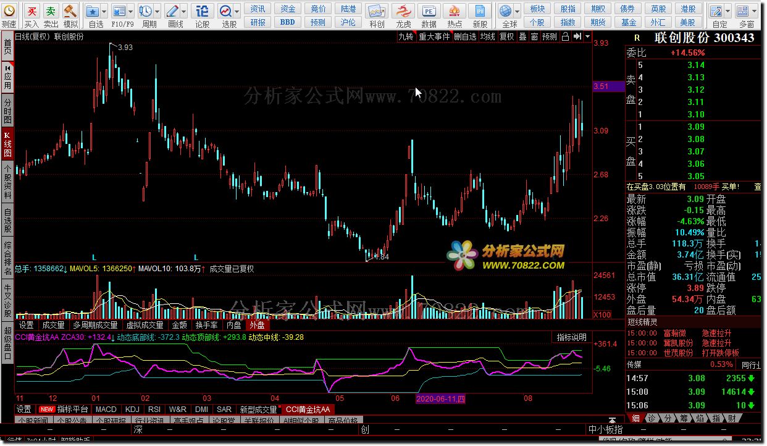Viewport: 767px width, 446px height.
Task: Select the CCI黄金坑AA indicator tab
Action: [309, 409]
